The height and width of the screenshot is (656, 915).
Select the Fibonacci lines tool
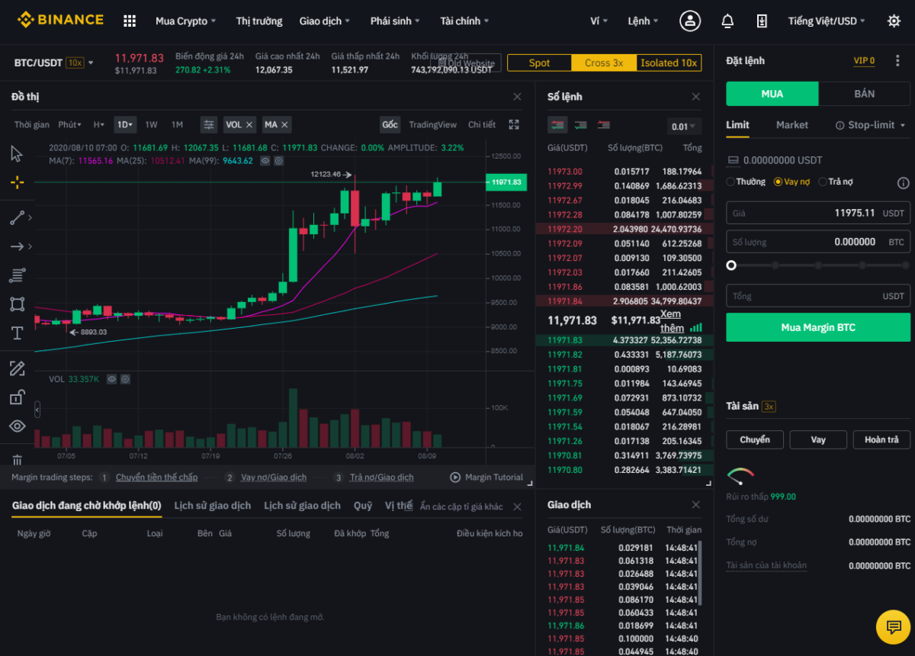coord(17,275)
